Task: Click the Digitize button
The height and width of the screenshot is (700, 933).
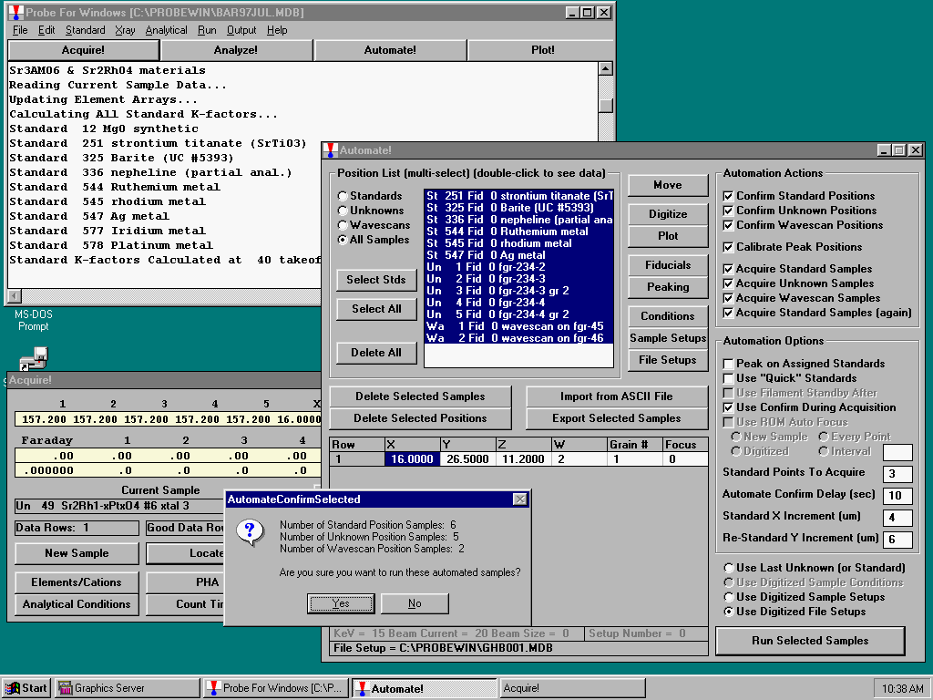Action: tap(668, 214)
